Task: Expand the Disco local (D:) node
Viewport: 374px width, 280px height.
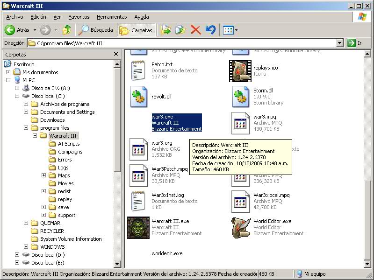Action: point(17,255)
